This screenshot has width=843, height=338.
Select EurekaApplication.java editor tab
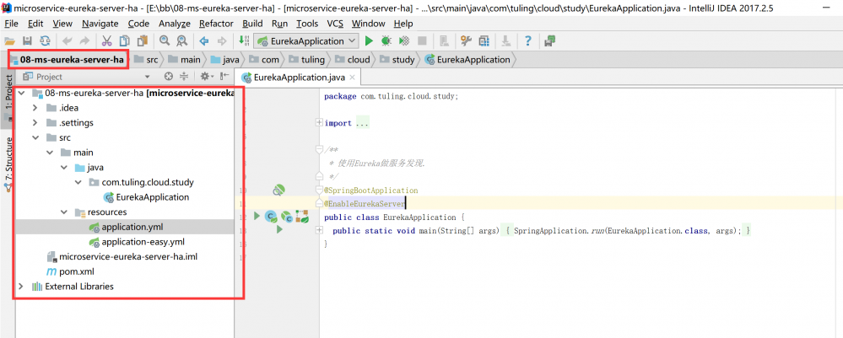tap(299, 77)
